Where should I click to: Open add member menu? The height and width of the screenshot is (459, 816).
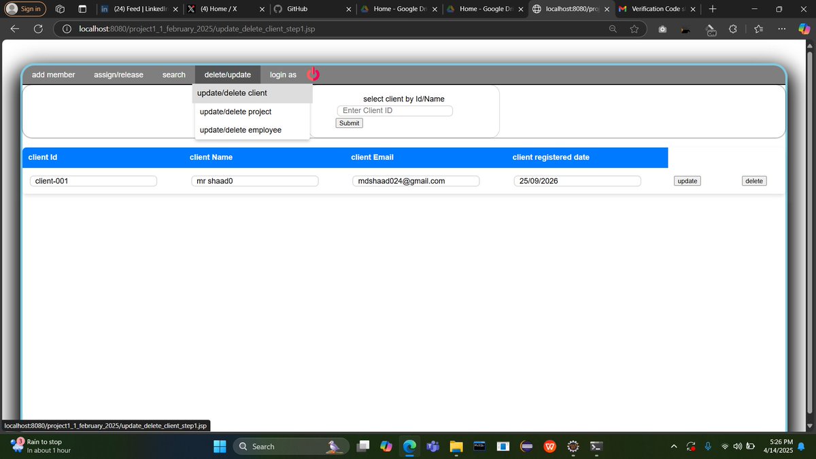54,75
